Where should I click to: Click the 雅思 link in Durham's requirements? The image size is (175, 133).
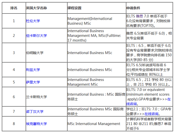click(x=139, y=16)
